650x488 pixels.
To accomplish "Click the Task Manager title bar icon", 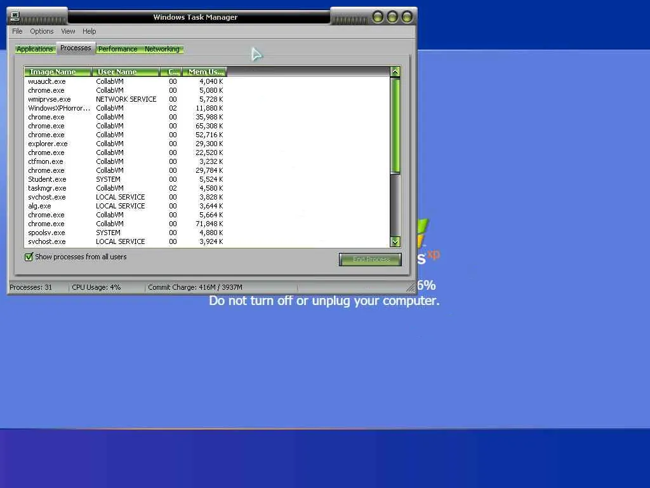I will pyautogui.click(x=15, y=17).
